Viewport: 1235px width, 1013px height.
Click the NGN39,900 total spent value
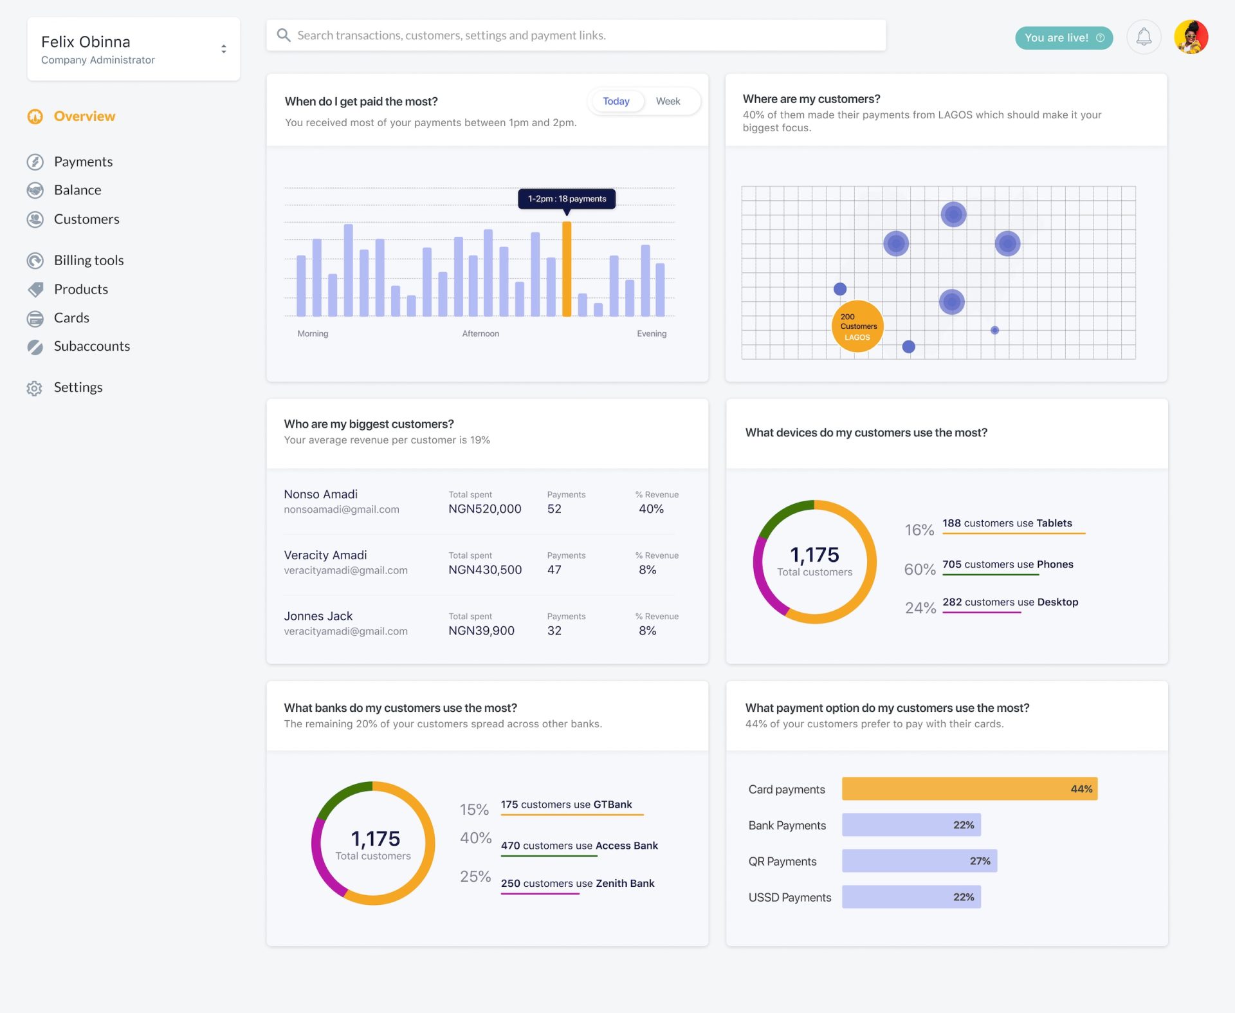point(481,631)
